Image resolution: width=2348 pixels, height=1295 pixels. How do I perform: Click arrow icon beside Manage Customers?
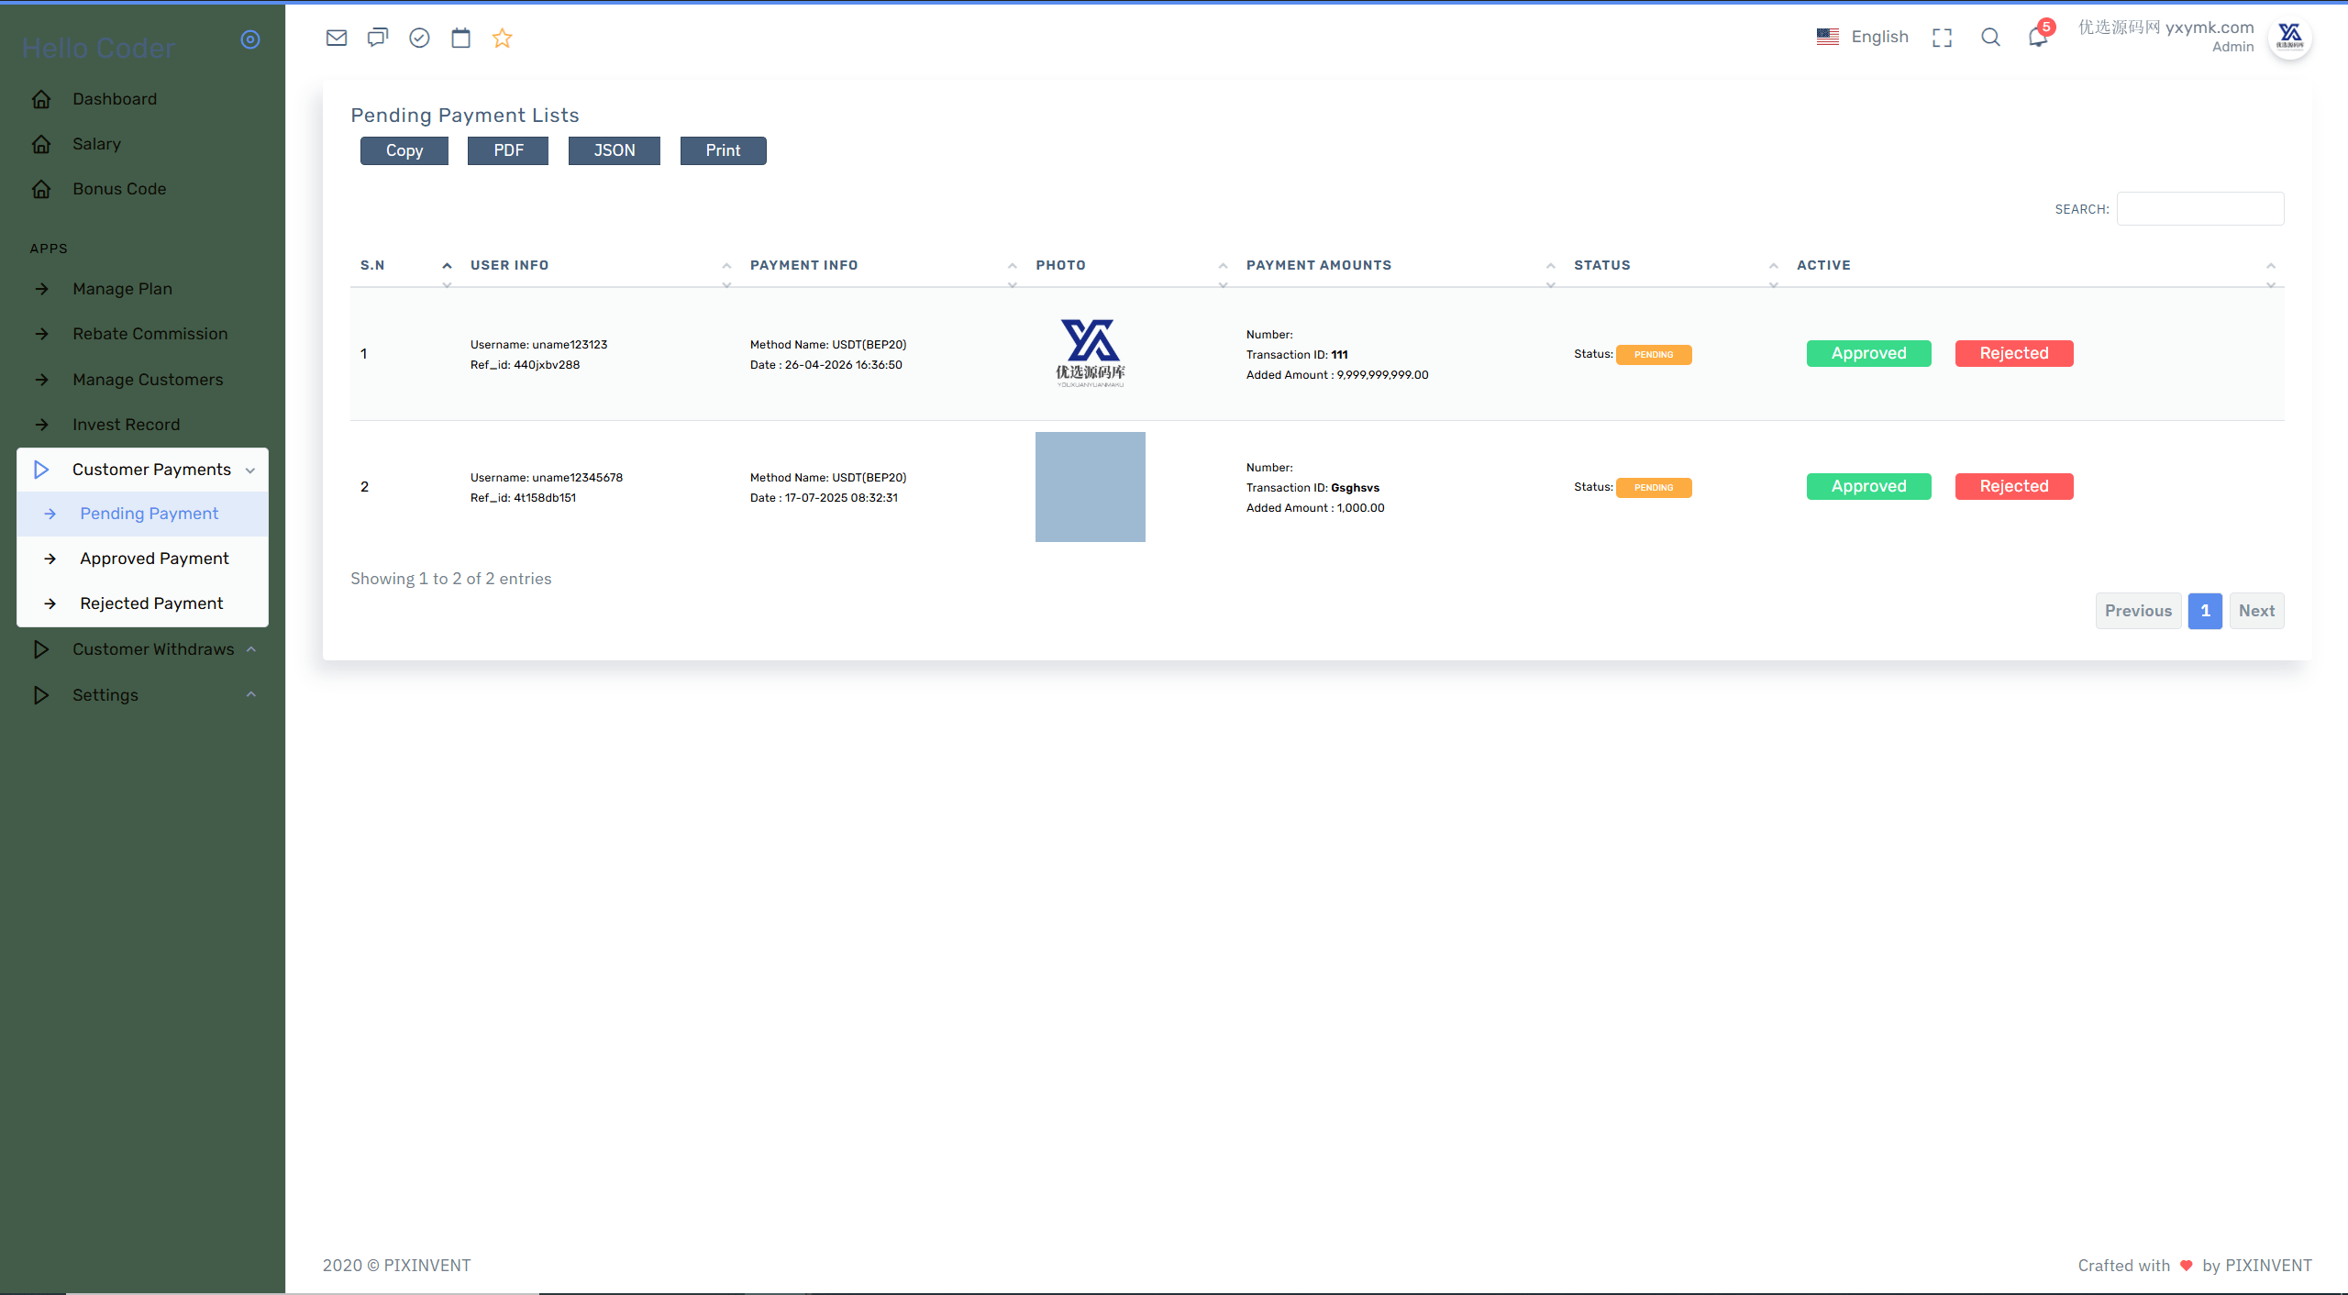(x=41, y=380)
